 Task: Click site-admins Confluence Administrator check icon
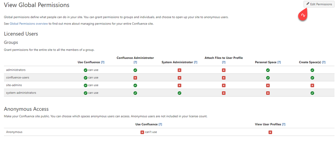(x=135, y=85)
